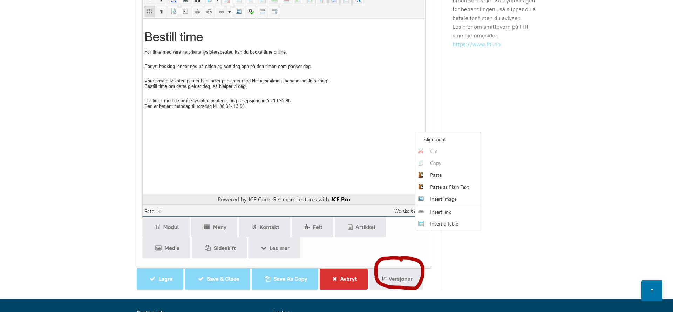Click the anchor insert icon
Screen dimensions: 673x312
(197, 12)
